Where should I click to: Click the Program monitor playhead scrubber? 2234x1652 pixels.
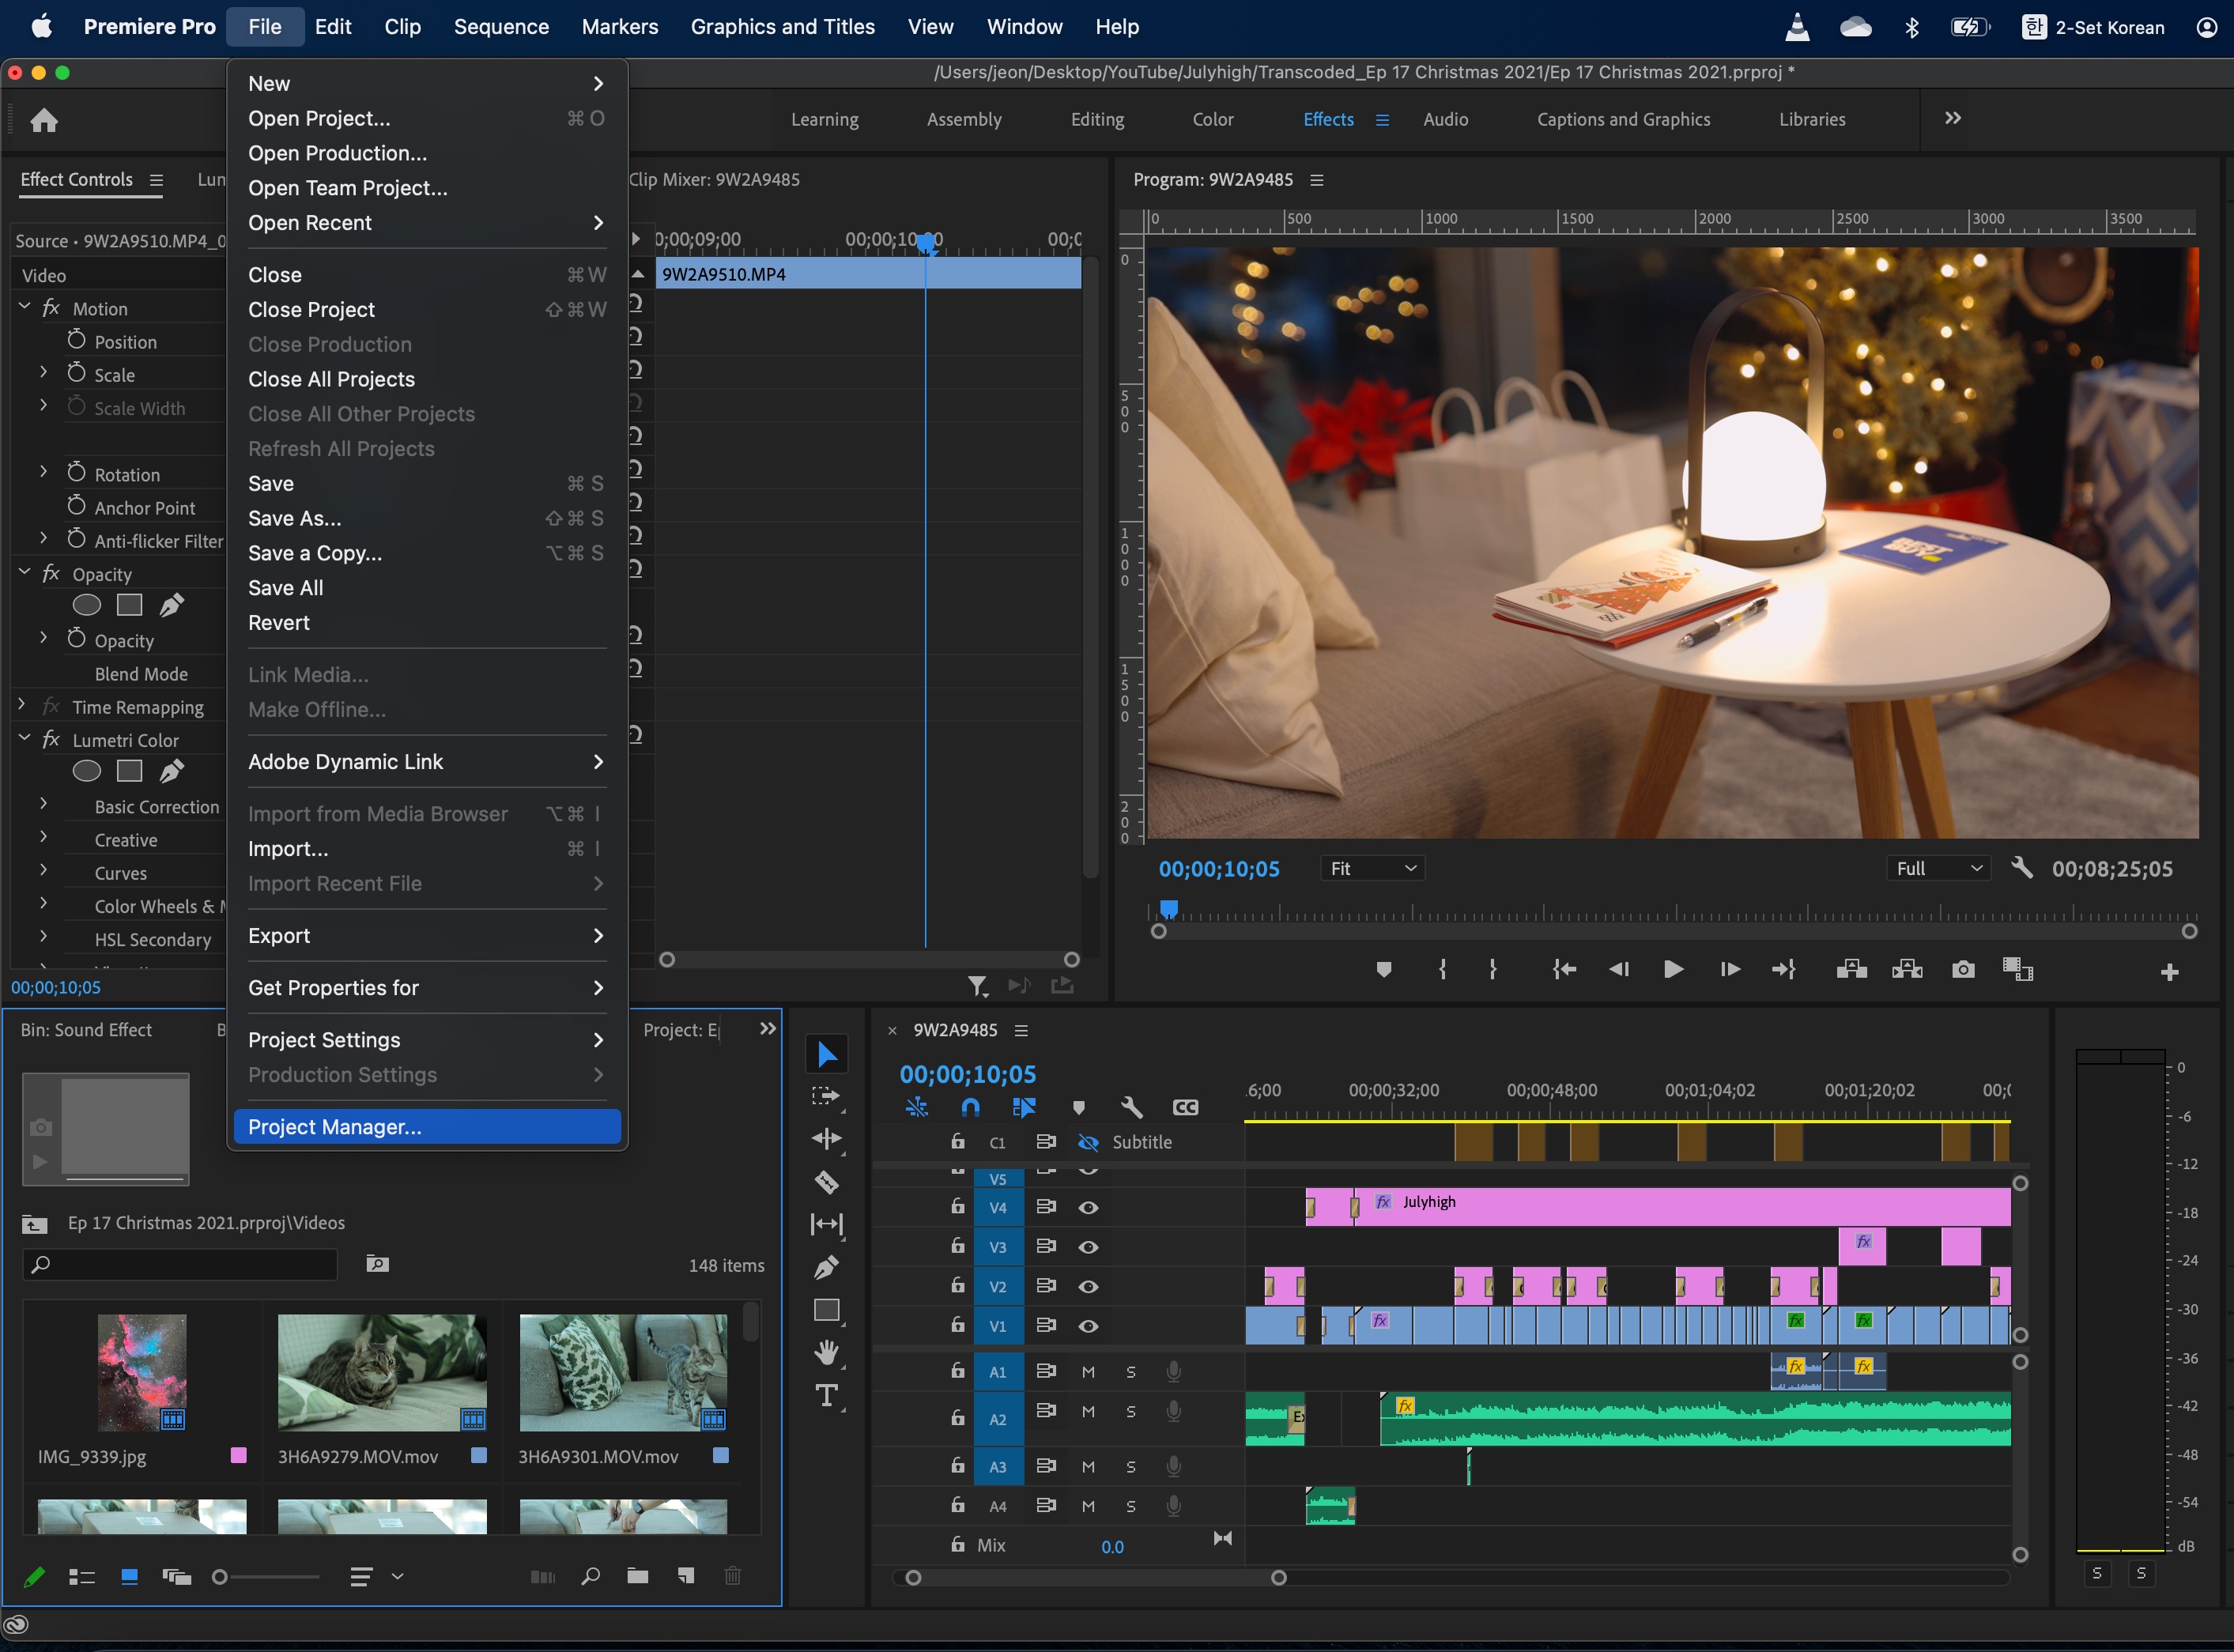click(x=1168, y=909)
